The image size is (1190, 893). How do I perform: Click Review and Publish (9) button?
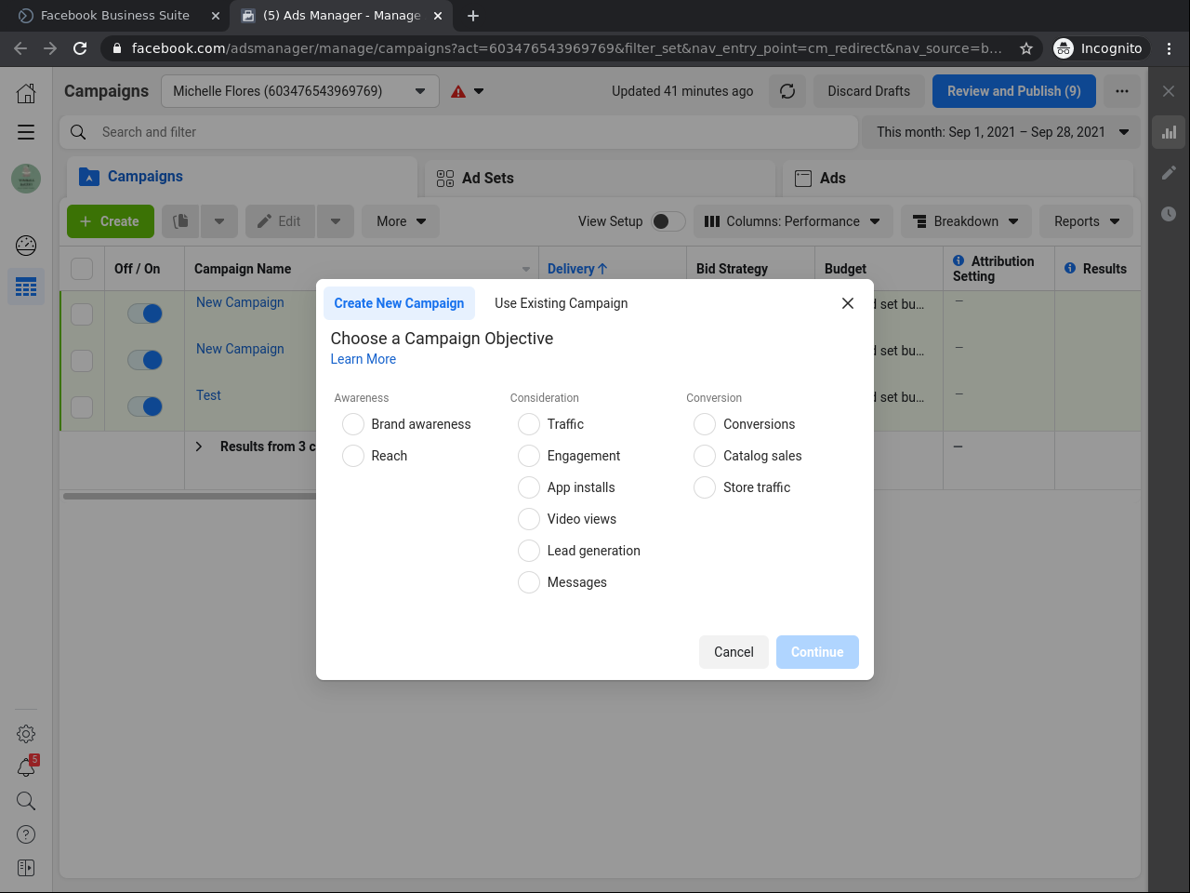[x=1014, y=91]
